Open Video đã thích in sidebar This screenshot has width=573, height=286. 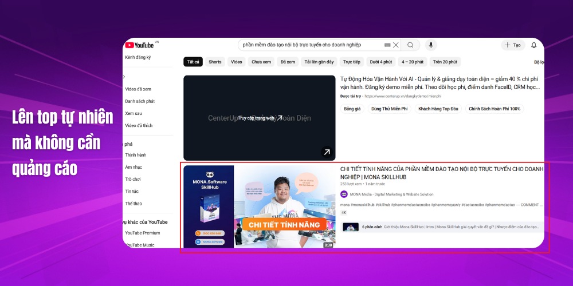coord(139,125)
